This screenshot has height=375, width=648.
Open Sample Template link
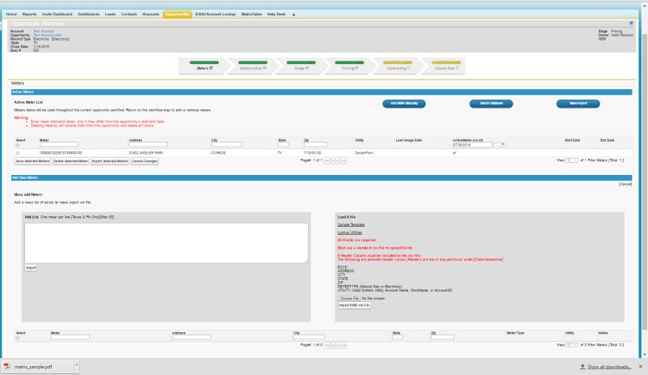[351, 224]
